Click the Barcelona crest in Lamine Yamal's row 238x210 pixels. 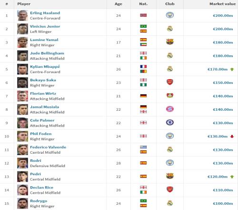coord(170,42)
